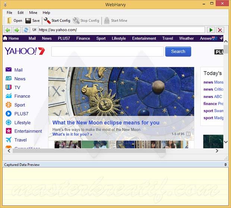
Task: Click the horizontal scrollbar thumb
Action: tap(89, 151)
